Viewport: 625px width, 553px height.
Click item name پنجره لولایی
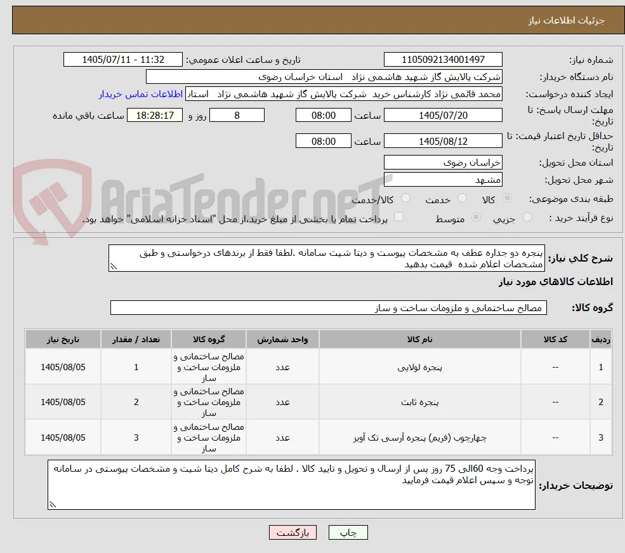point(419,367)
